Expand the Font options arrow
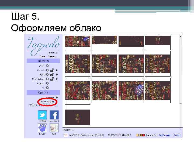This screenshot has height=145, width=194. pos(57,74)
